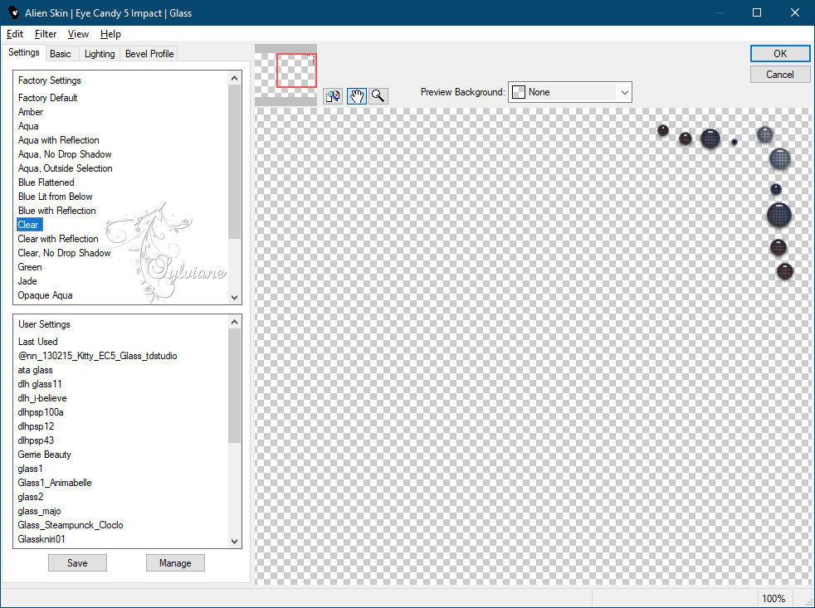
Task: Open the Filter menu
Action: coord(46,34)
